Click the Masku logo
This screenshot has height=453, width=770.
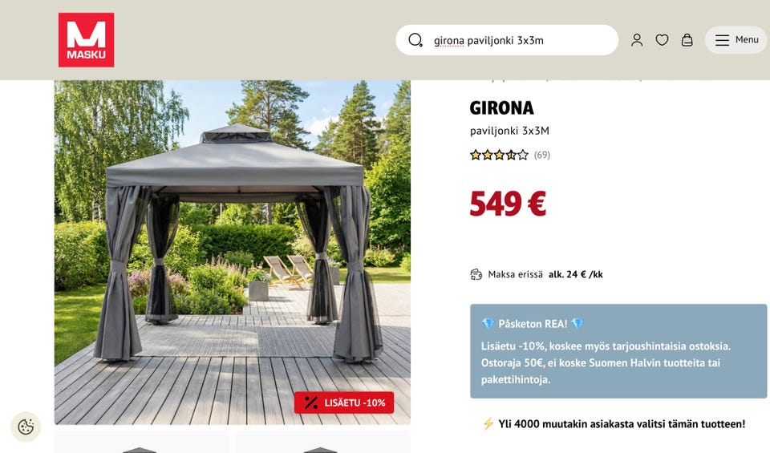point(86,40)
